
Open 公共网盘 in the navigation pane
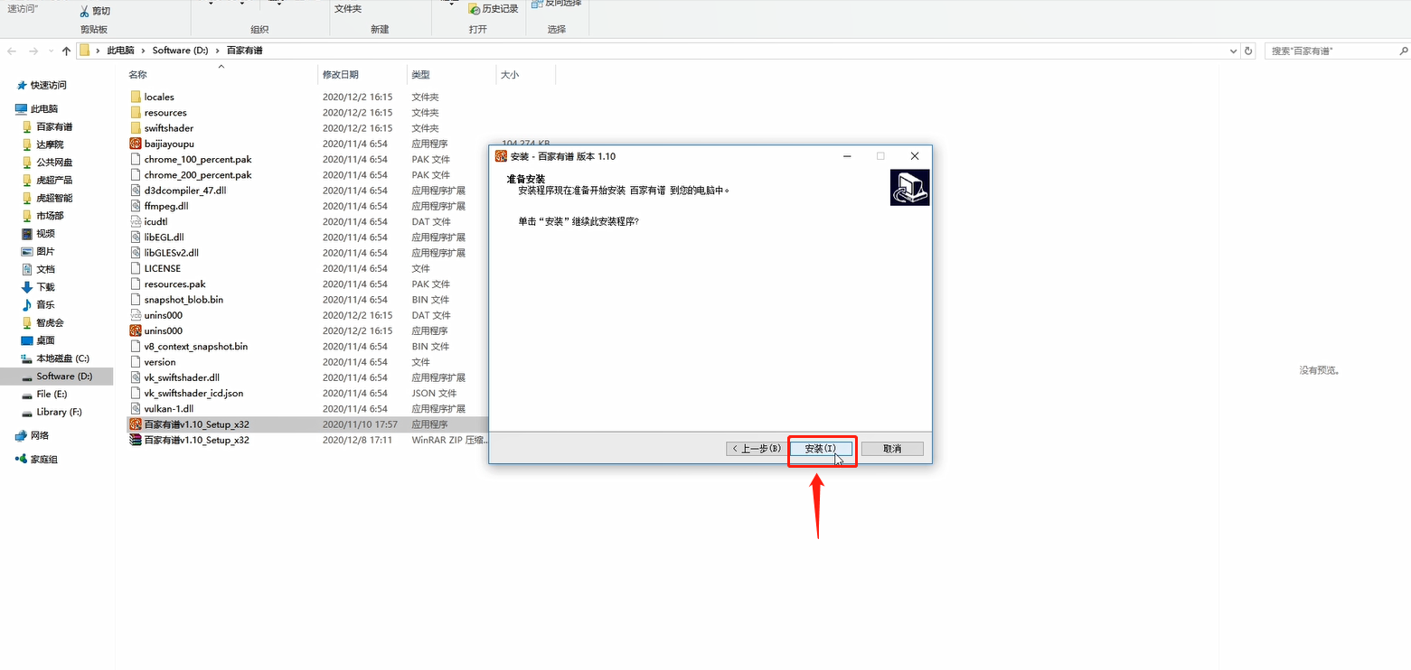click(53, 163)
